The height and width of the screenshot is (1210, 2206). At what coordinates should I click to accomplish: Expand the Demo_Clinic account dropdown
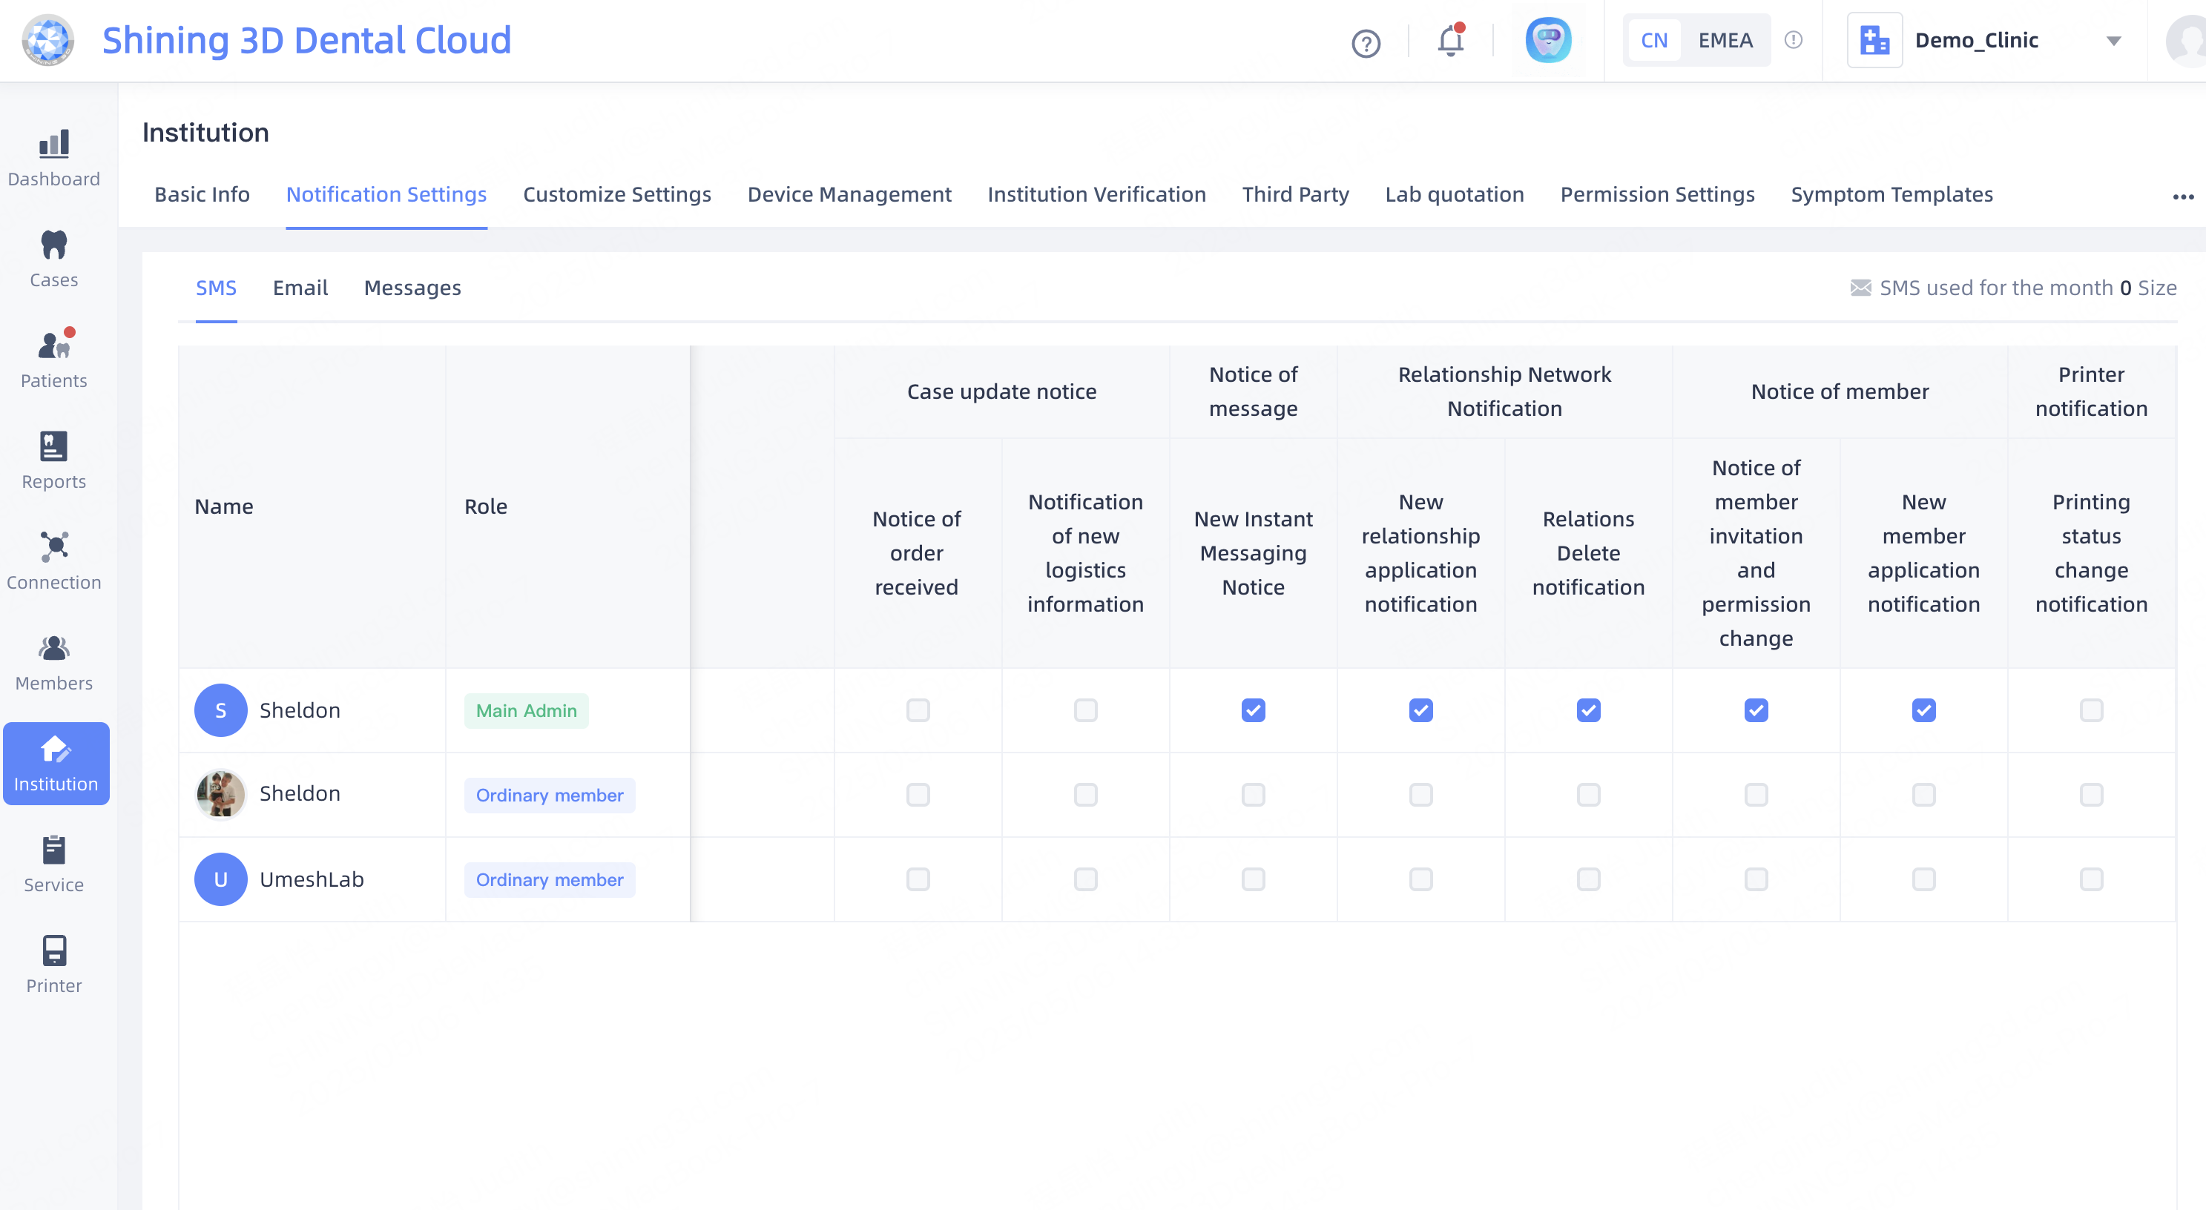click(2113, 41)
